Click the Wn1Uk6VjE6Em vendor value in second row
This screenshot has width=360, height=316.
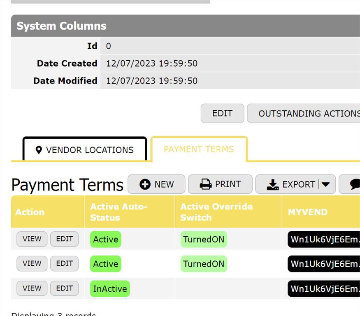pyautogui.click(x=324, y=264)
